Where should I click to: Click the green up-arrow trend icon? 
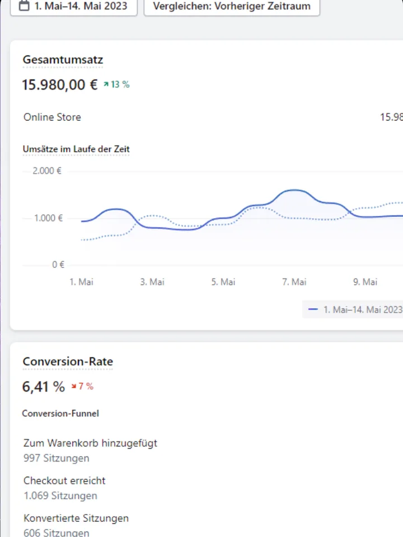coord(106,84)
